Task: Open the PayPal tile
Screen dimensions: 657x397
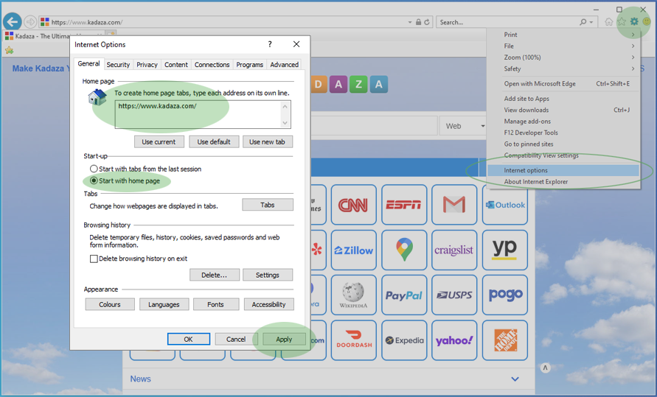Action: [404, 295]
